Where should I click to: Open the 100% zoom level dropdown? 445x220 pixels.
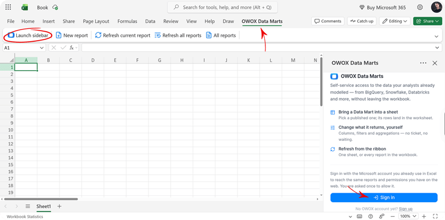408,216
